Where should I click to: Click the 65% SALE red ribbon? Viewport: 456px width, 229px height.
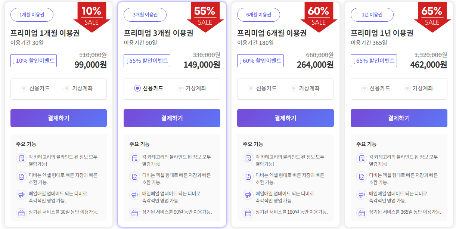click(x=432, y=16)
